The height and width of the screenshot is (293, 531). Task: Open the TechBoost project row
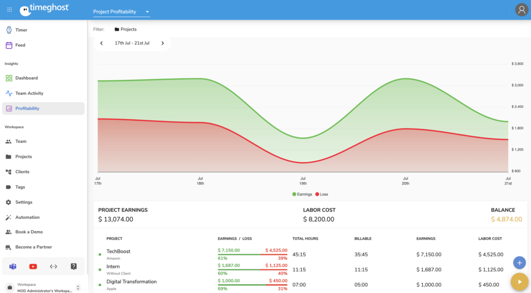pos(118,252)
